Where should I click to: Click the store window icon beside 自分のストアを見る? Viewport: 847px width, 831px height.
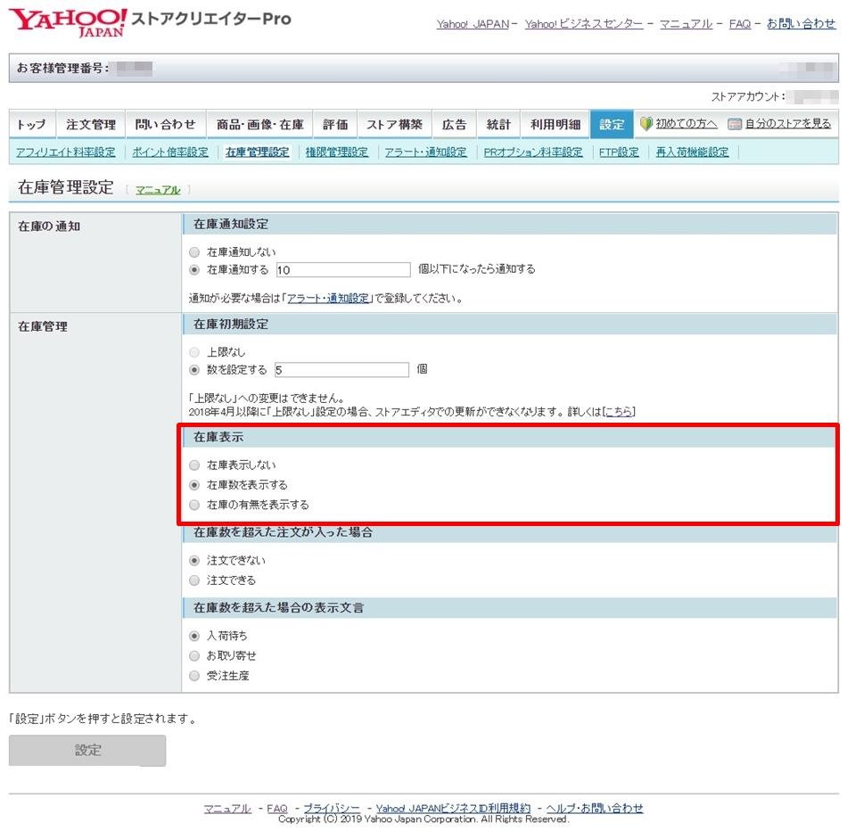pos(734,124)
